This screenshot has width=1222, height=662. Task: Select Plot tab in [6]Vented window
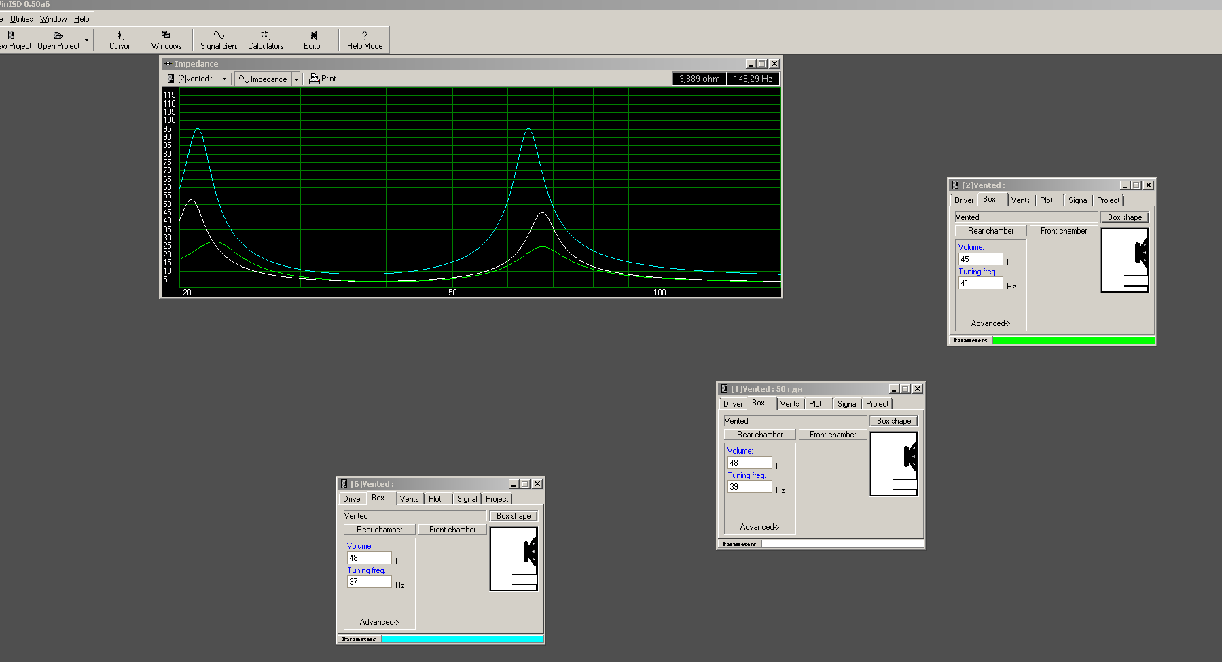[x=435, y=499]
